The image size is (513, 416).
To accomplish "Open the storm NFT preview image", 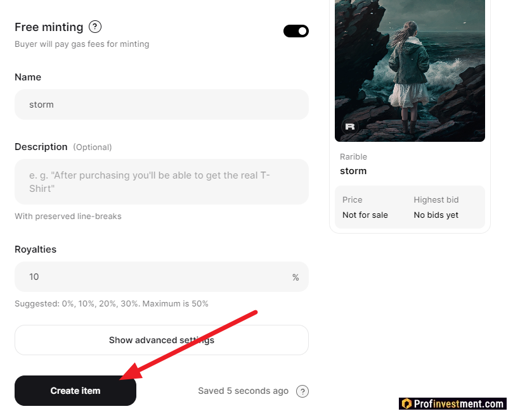I will 410,63.
